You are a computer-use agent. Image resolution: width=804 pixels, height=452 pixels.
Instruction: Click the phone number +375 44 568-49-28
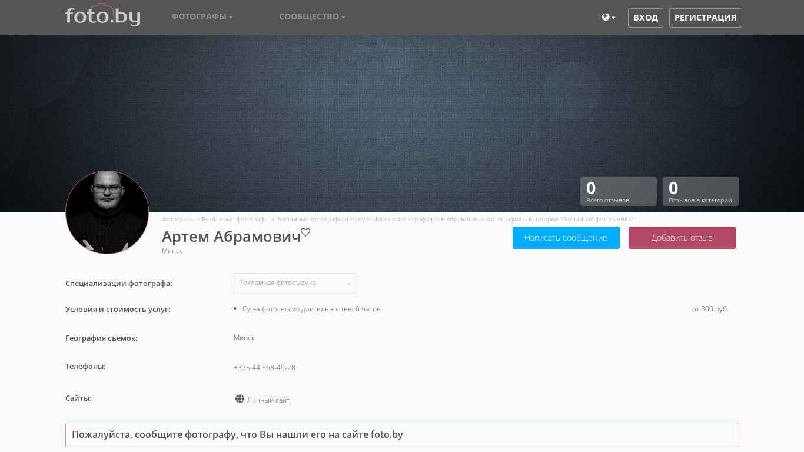coord(264,368)
